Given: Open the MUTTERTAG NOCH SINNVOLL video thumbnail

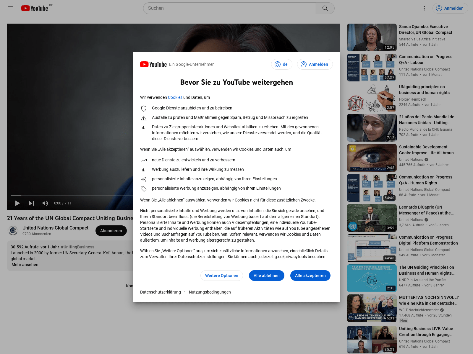Looking at the screenshot, I should [372, 308].
